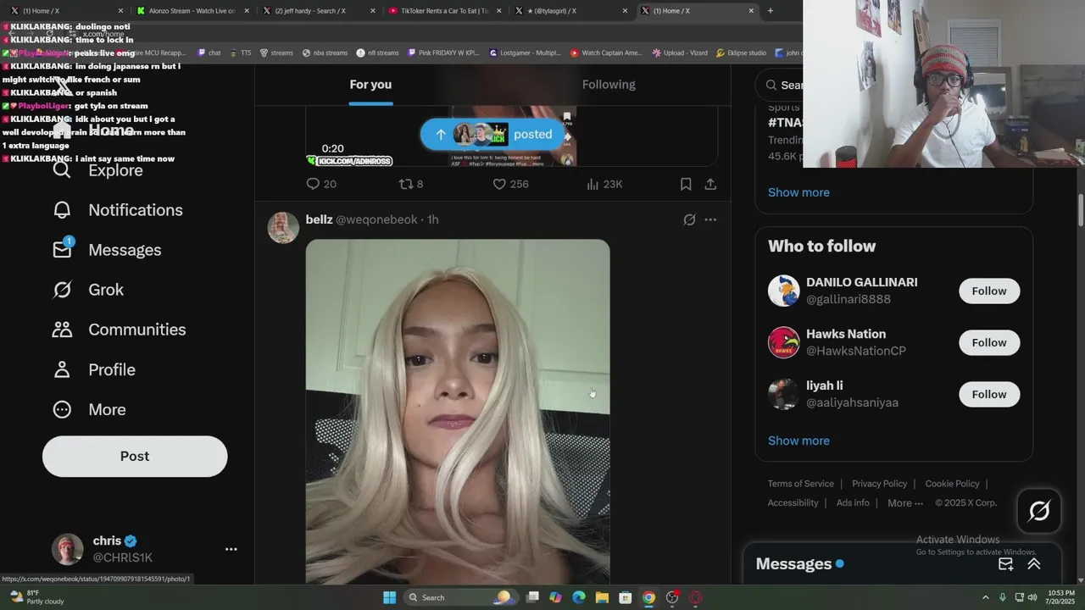Bookmark the post above bellz's post
The width and height of the screenshot is (1085, 610).
[x=686, y=184]
